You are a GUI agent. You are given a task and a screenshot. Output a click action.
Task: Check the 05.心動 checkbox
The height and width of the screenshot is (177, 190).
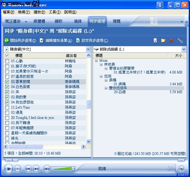(x=7, y=61)
